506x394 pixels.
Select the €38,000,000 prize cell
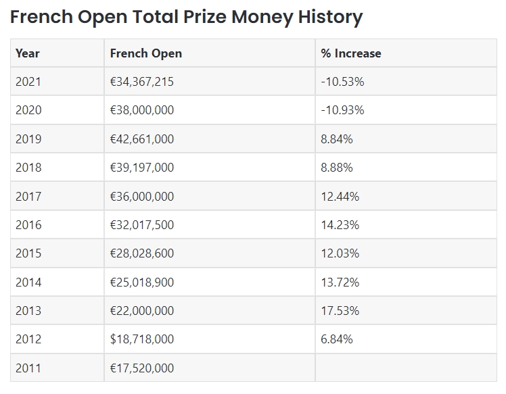point(142,110)
